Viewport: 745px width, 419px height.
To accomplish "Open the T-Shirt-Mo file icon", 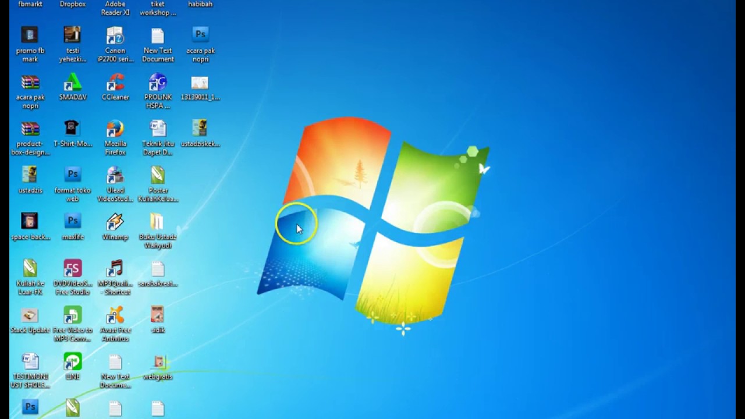I will pos(72,128).
